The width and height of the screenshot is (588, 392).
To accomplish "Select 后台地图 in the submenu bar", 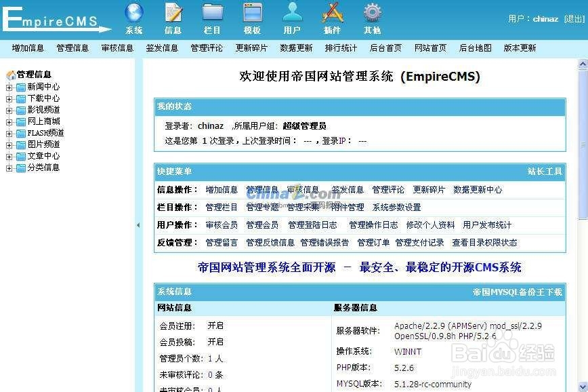I will 475,48.
